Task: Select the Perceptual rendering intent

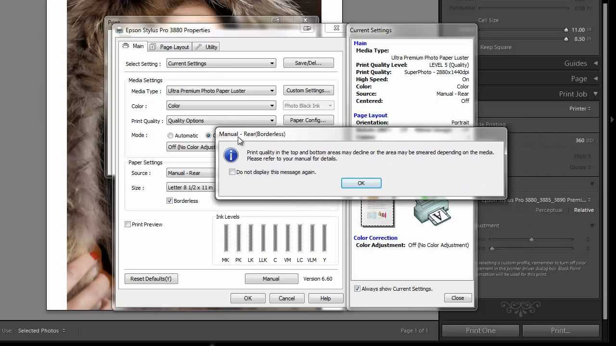Action: [549, 210]
